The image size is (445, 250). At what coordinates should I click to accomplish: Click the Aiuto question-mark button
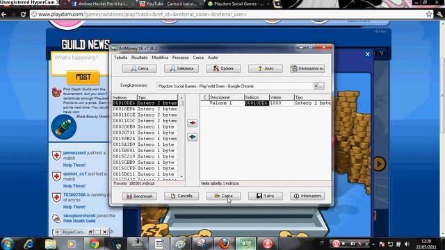pyautogui.click(x=266, y=69)
